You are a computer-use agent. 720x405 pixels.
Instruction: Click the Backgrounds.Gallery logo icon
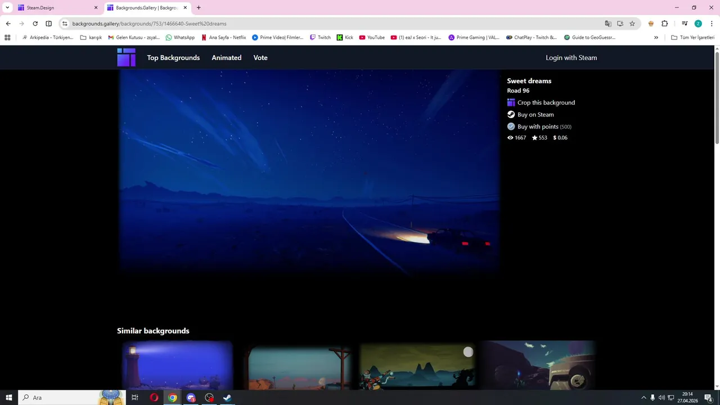pos(126,57)
